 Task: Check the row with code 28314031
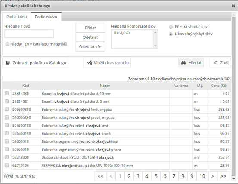7,101
